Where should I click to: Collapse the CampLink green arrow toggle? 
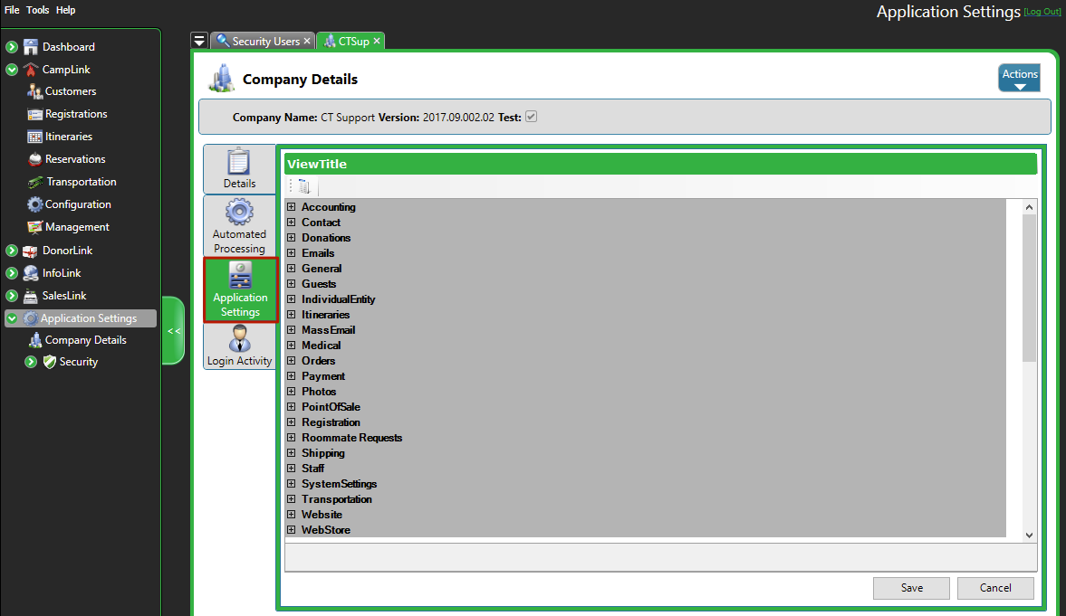tap(12, 70)
